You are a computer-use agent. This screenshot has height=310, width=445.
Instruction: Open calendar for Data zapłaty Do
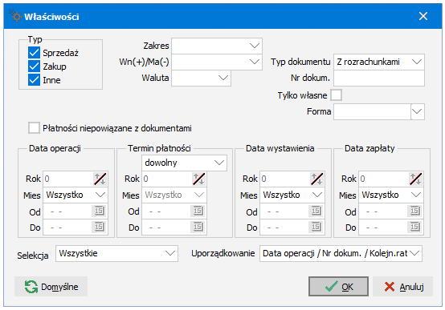tap(414, 227)
